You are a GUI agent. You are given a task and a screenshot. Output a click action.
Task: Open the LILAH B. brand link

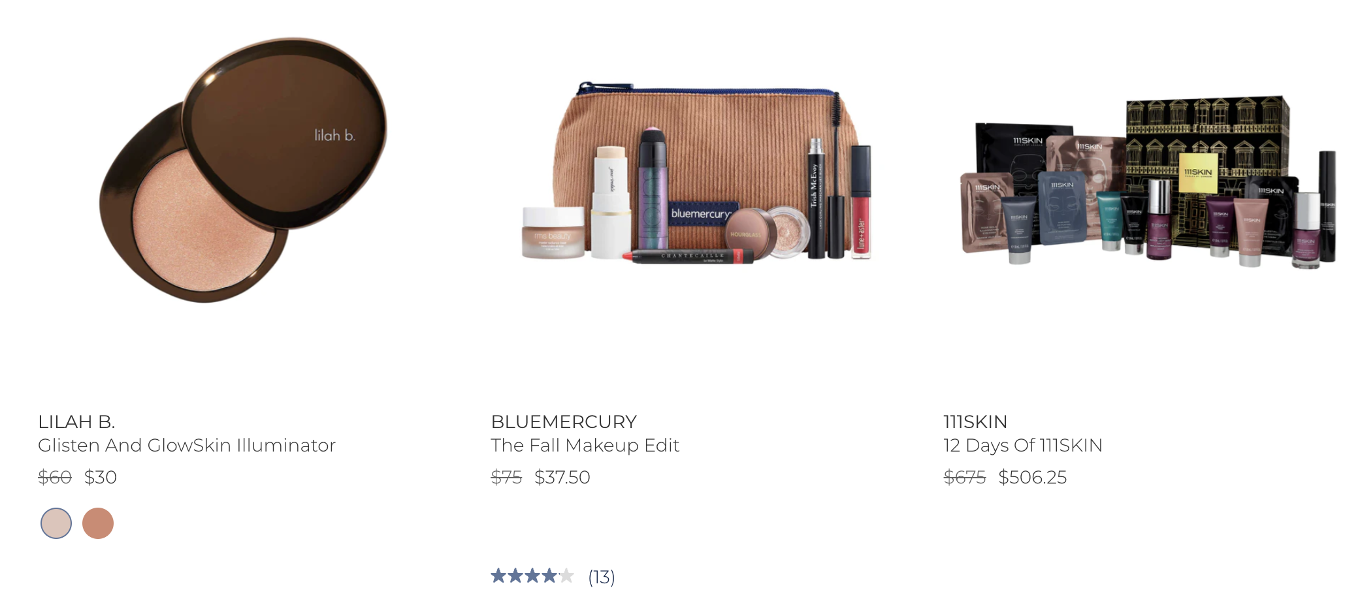(76, 422)
